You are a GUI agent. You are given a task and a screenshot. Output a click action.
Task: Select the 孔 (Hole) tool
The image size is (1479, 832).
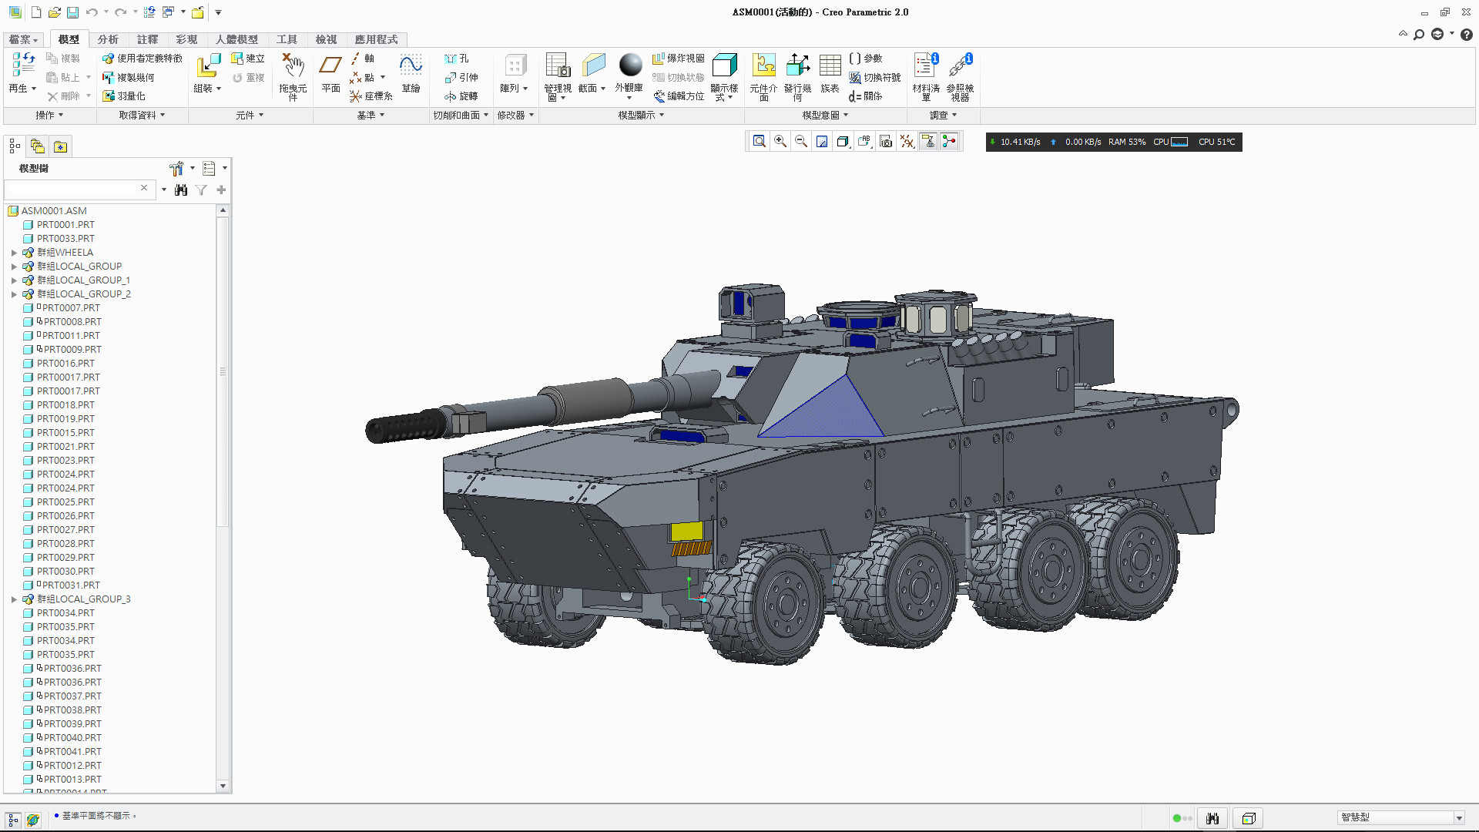(456, 58)
